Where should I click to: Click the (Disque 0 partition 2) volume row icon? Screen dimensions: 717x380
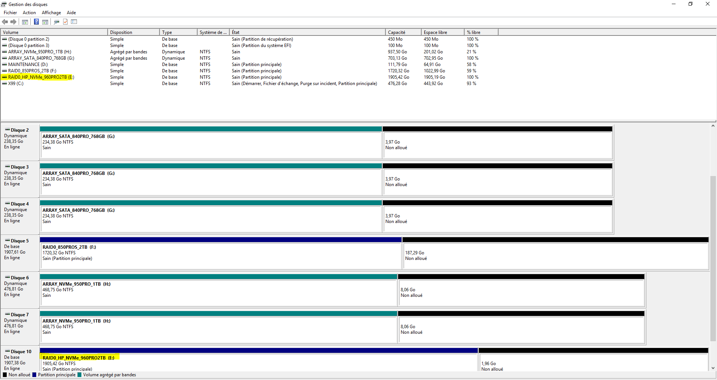pos(4,39)
